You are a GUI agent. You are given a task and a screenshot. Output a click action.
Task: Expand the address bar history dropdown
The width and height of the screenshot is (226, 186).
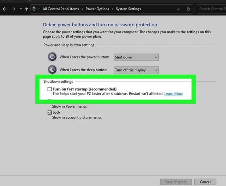(x=179, y=9)
